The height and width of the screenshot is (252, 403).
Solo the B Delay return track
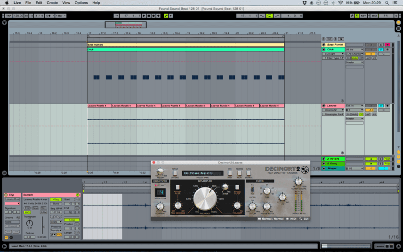(381, 163)
